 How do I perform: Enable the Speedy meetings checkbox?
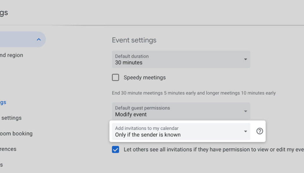(116, 77)
